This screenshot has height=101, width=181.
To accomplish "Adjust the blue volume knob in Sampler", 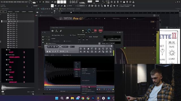I will [89, 31].
